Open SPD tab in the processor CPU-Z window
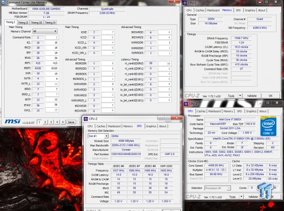 coord(240,111)
